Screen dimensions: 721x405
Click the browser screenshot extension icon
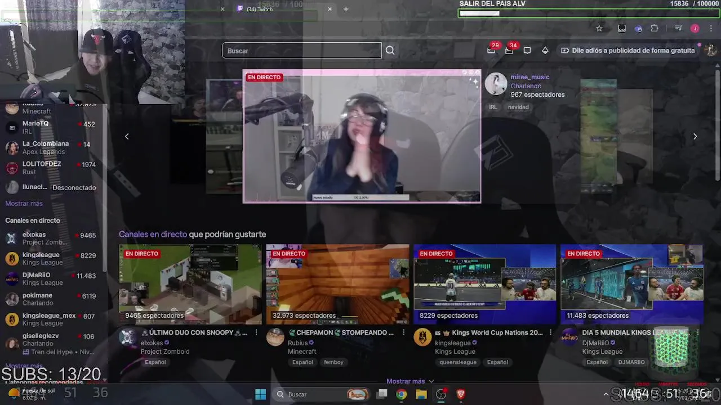click(x=622, y=28)
